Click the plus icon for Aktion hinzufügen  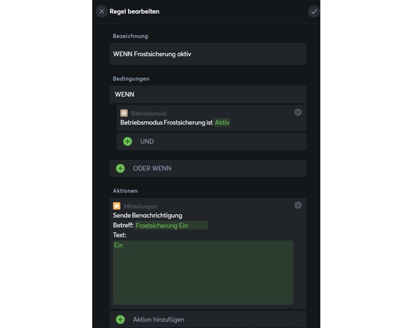[x=120, y=319]
